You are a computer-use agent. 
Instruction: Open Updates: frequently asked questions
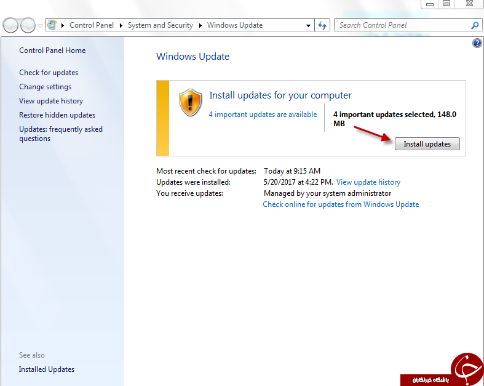coord(61,134)
